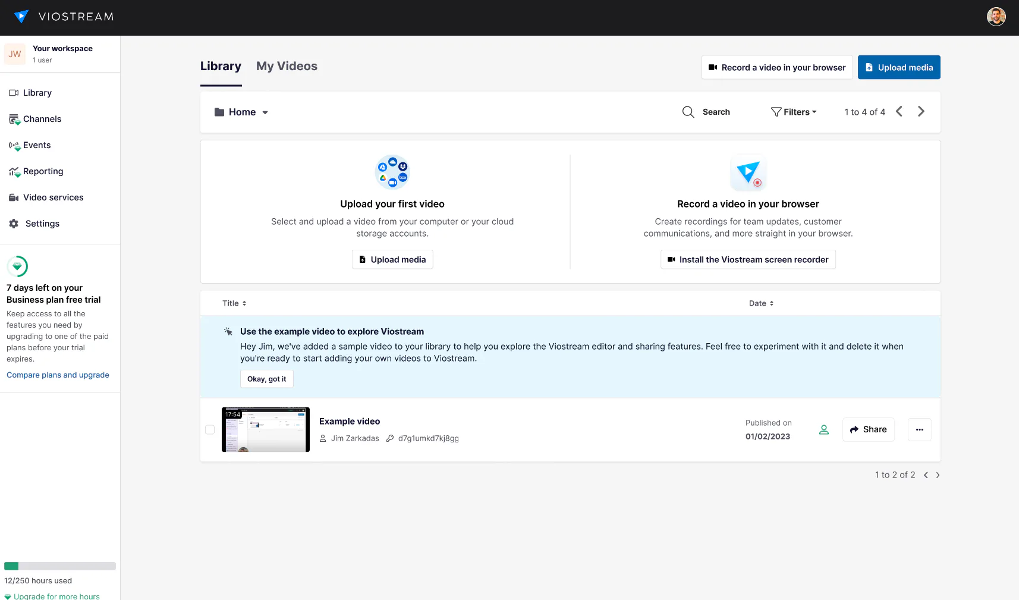This screenshot has width=1019, height=600.
Task: Open Events in the sidebar
Action: tap(30, 145)
